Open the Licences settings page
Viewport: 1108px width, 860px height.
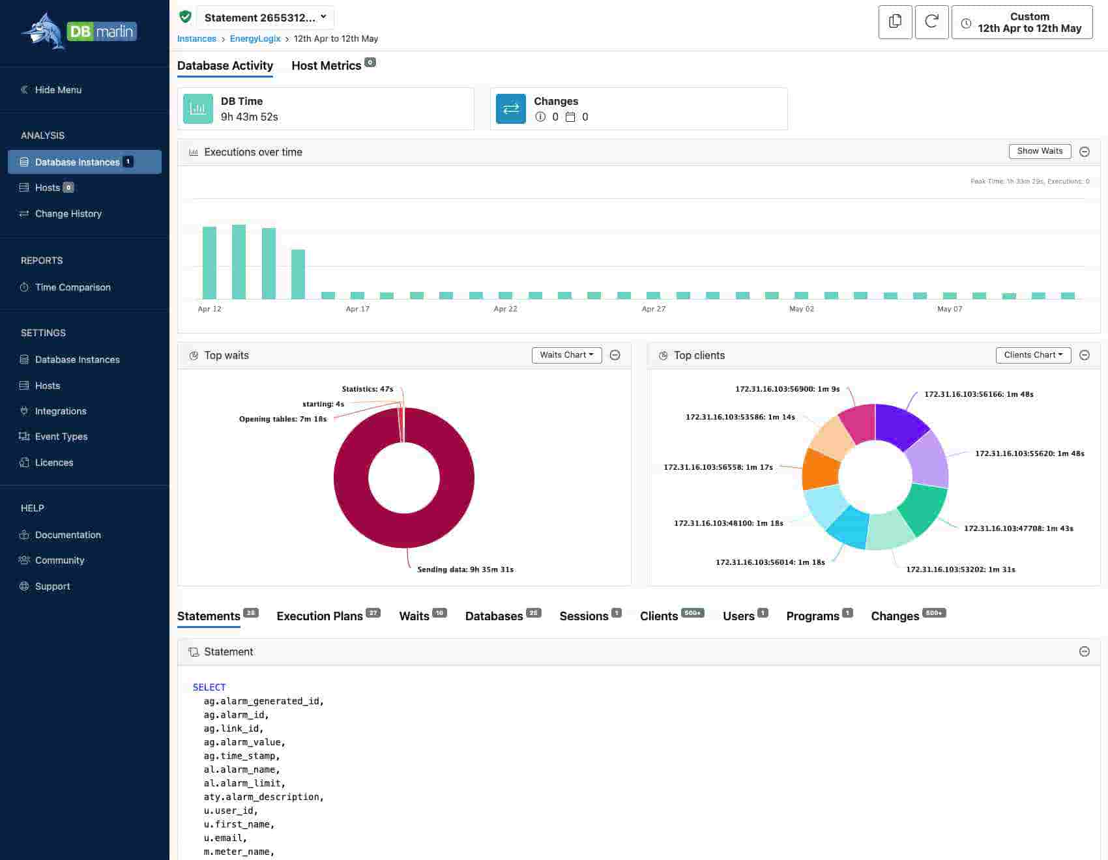53,463
